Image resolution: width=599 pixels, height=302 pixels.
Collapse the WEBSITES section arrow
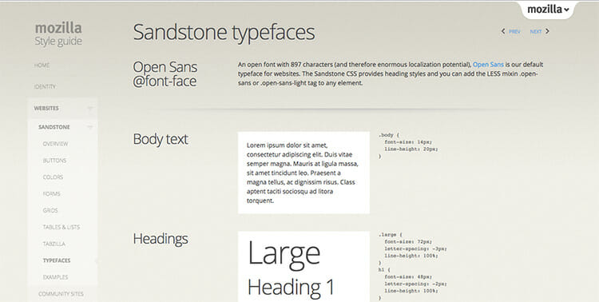(89, 109)
